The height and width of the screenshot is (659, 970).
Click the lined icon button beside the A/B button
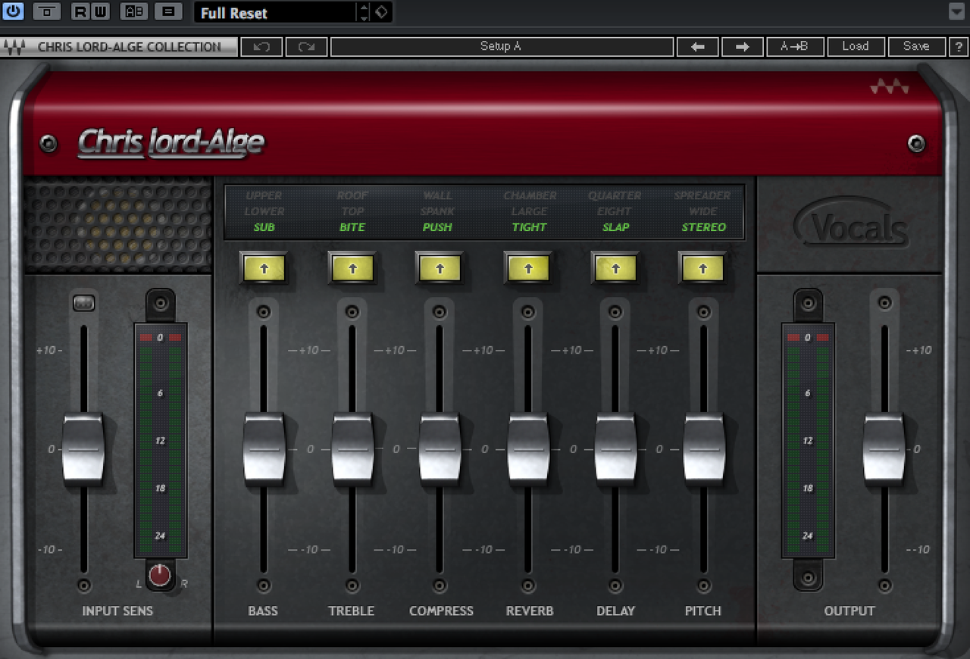[168, 11]
